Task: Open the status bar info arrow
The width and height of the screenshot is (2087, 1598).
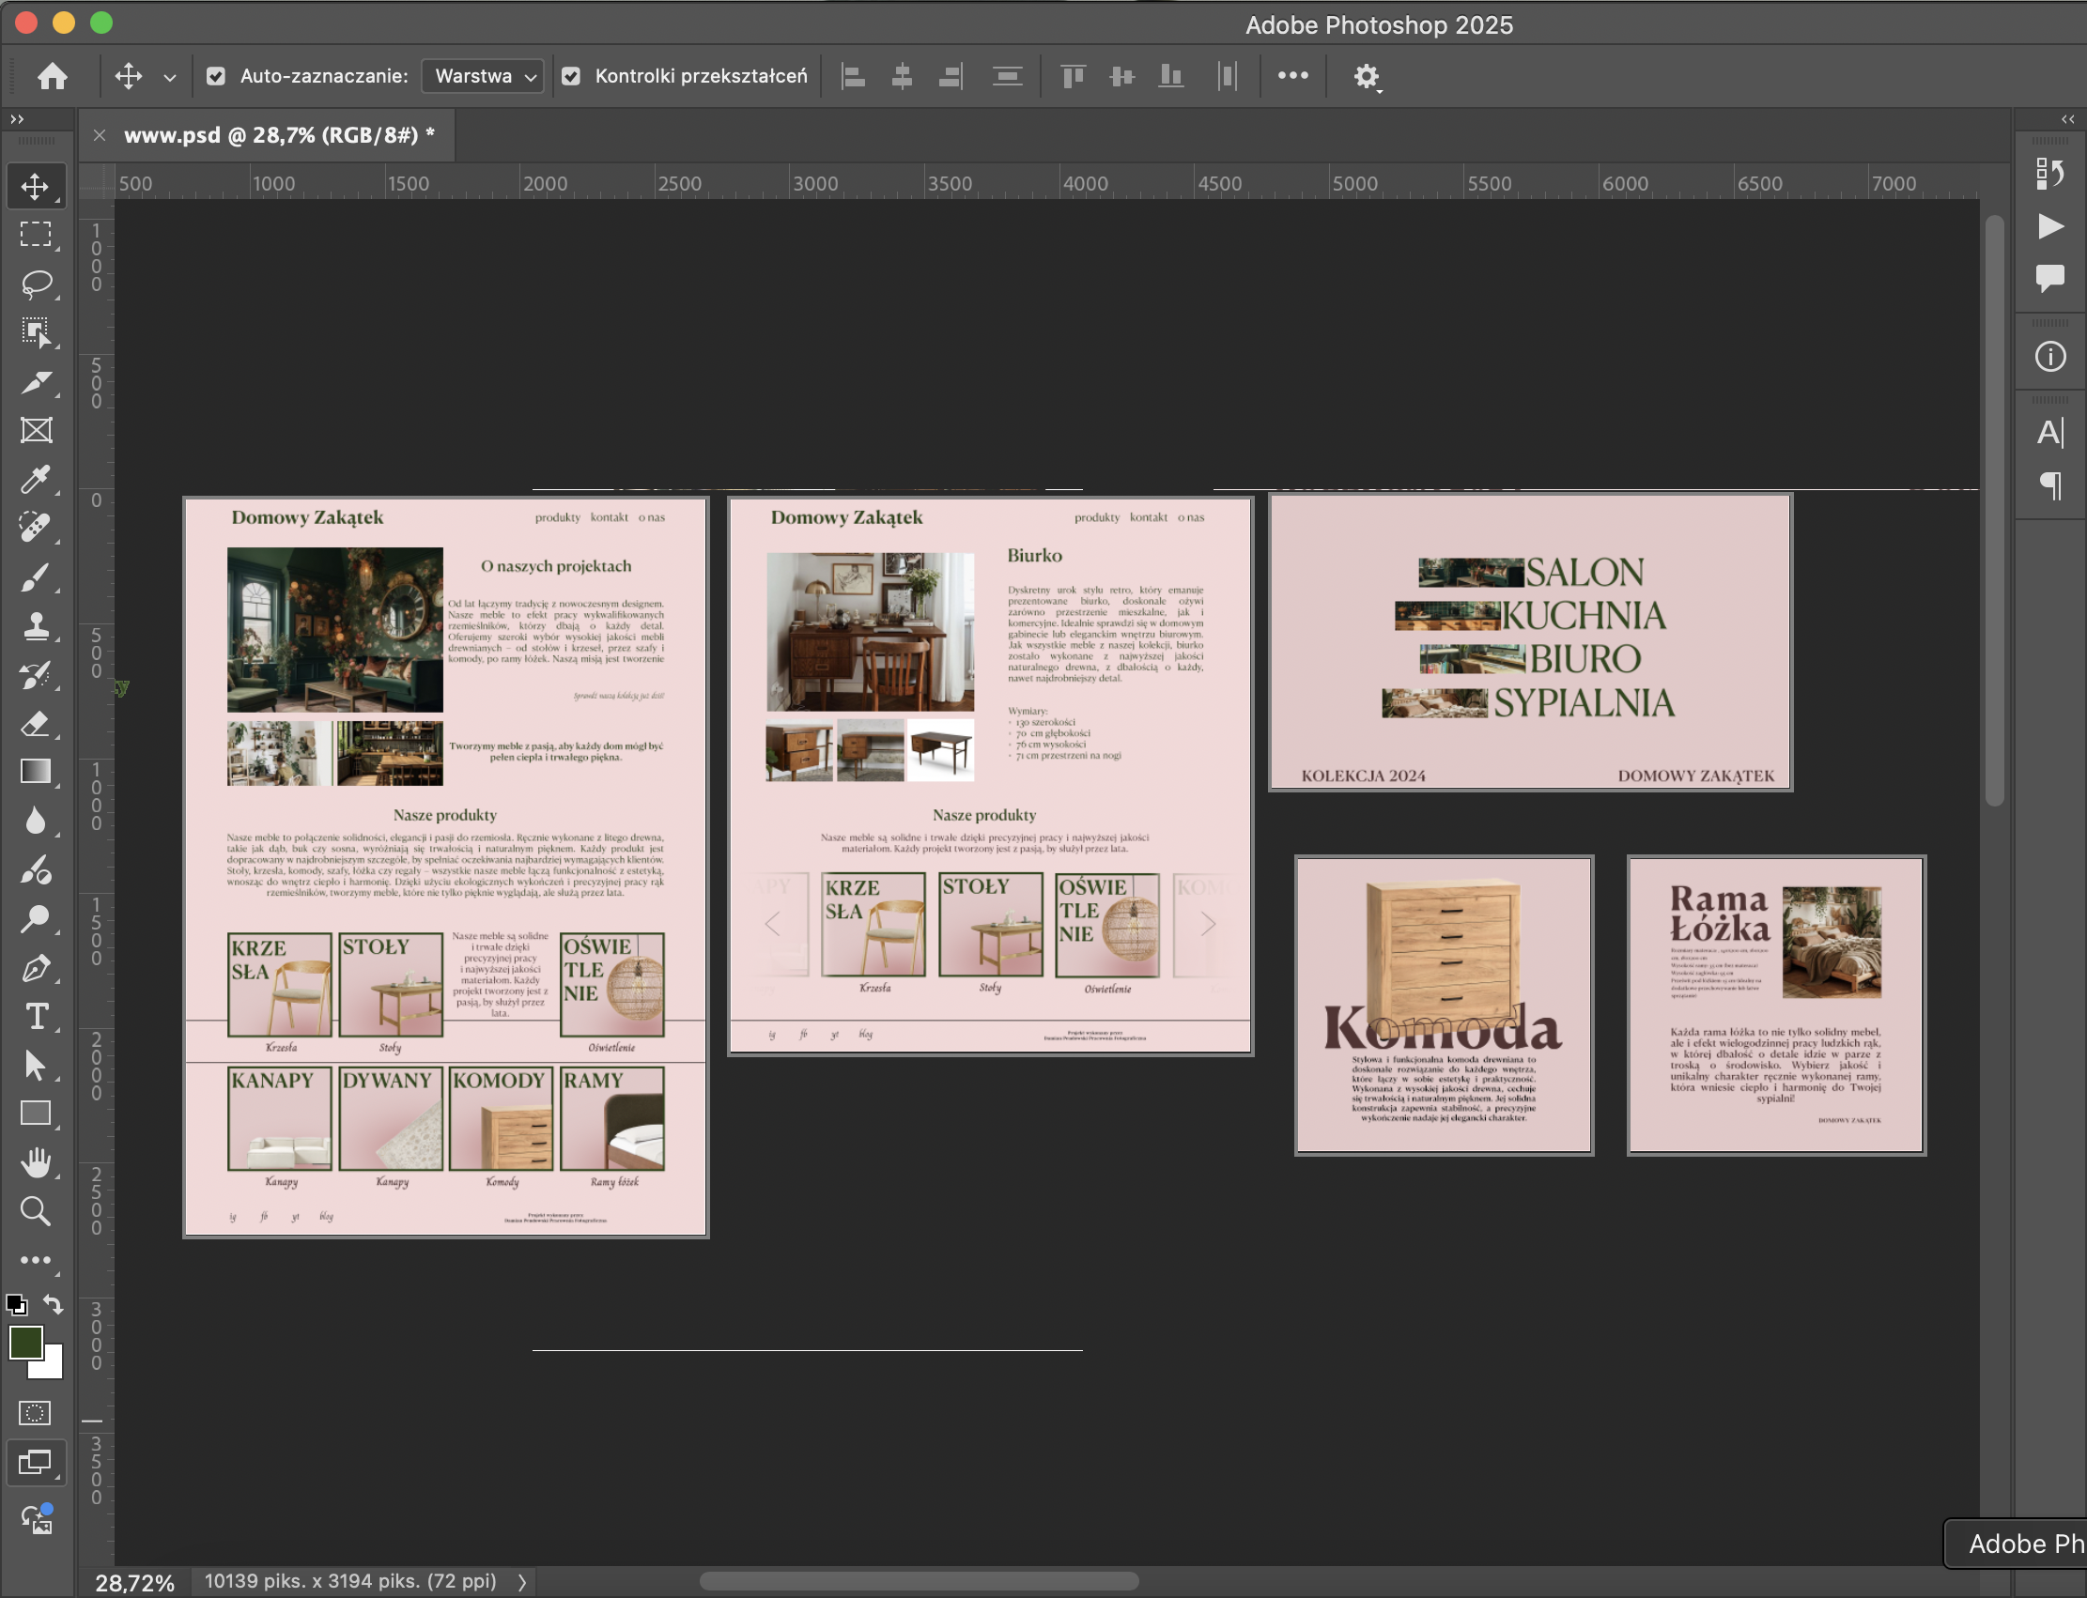Action: tap(521, 1582)
